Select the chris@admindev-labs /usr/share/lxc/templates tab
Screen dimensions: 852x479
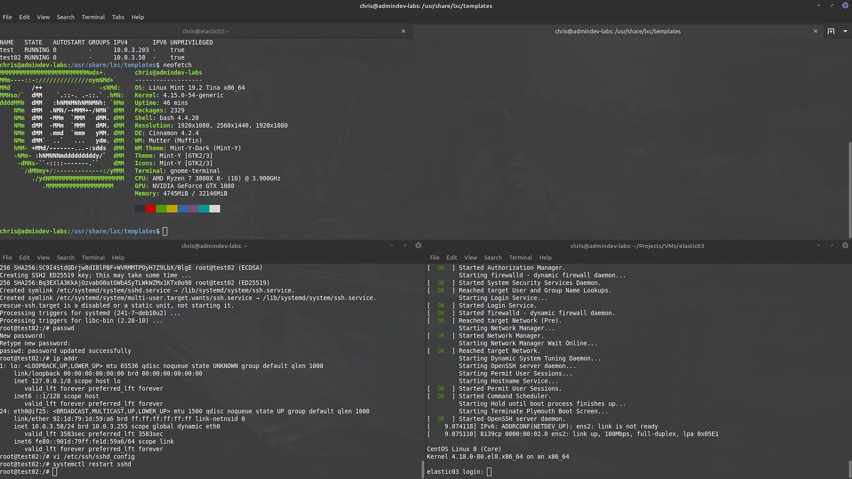pyautogui.click(x=618, y=31)
